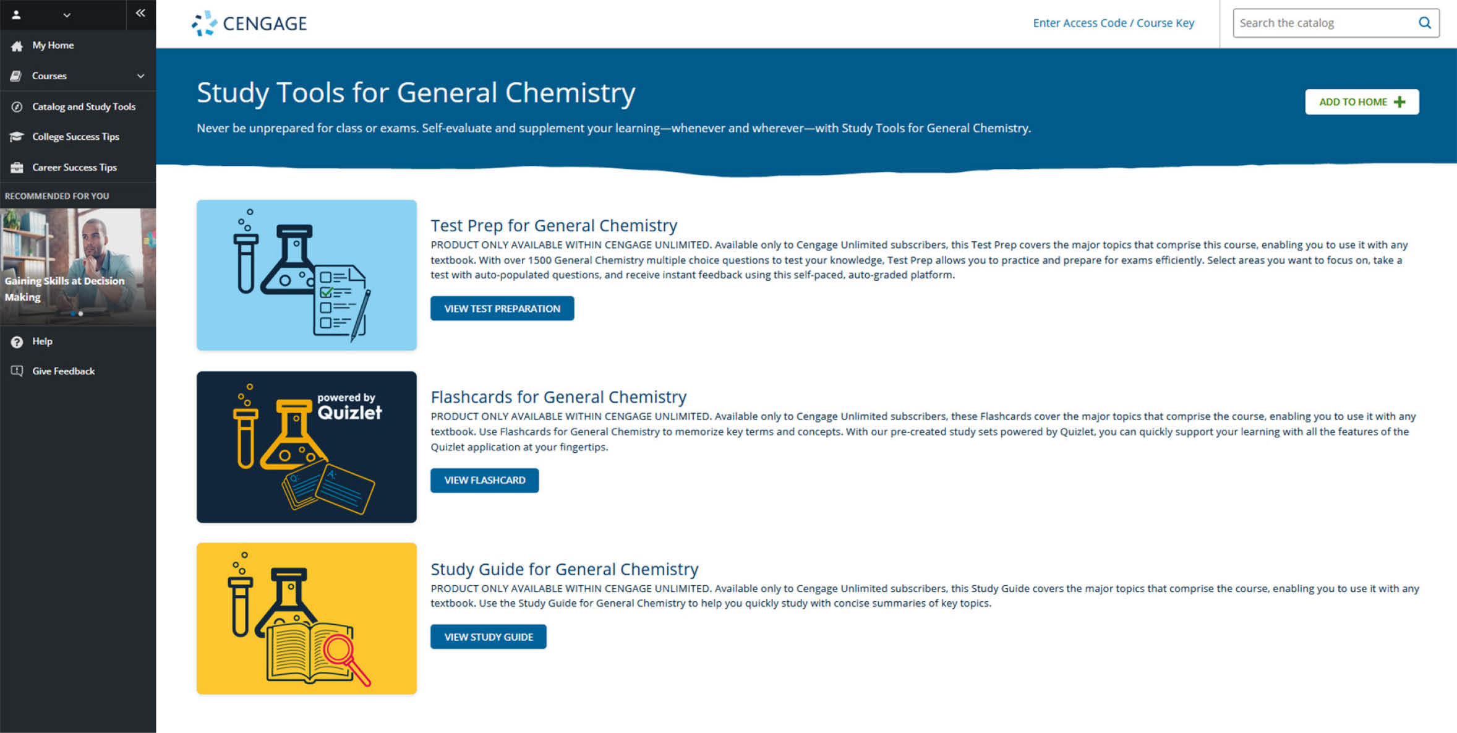Click the Give Feedback icon
This screenshot has height=733, width=1457.
click(x=17, y=371)
